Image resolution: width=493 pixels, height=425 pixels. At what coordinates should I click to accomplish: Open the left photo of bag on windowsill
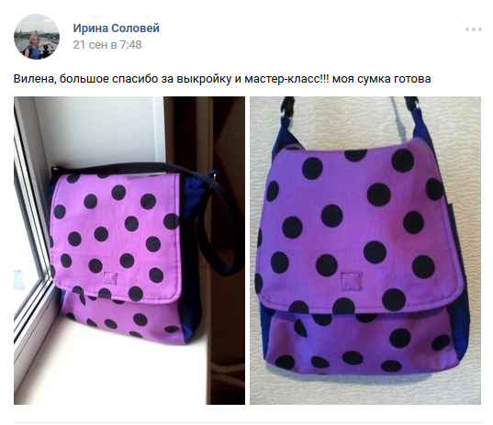[x=129, y=251]
